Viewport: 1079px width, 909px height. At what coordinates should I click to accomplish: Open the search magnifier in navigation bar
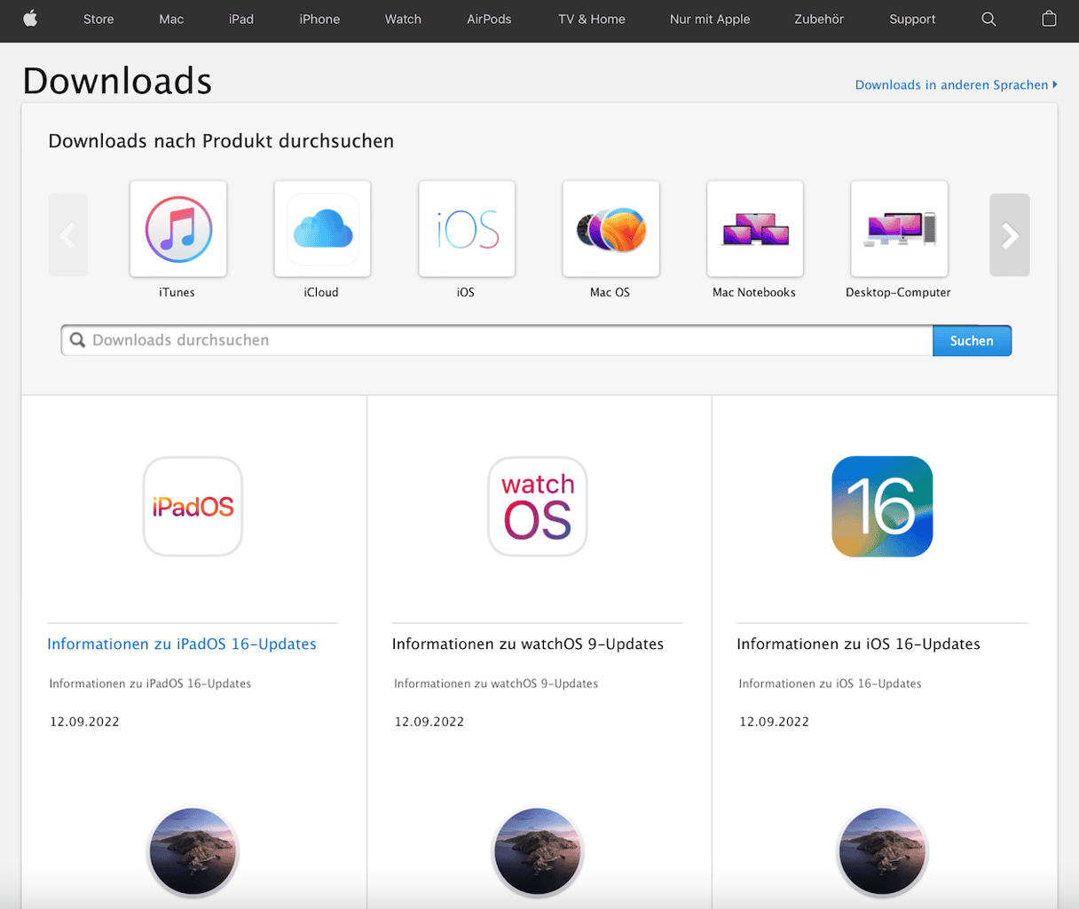click(x=988, y=19)
